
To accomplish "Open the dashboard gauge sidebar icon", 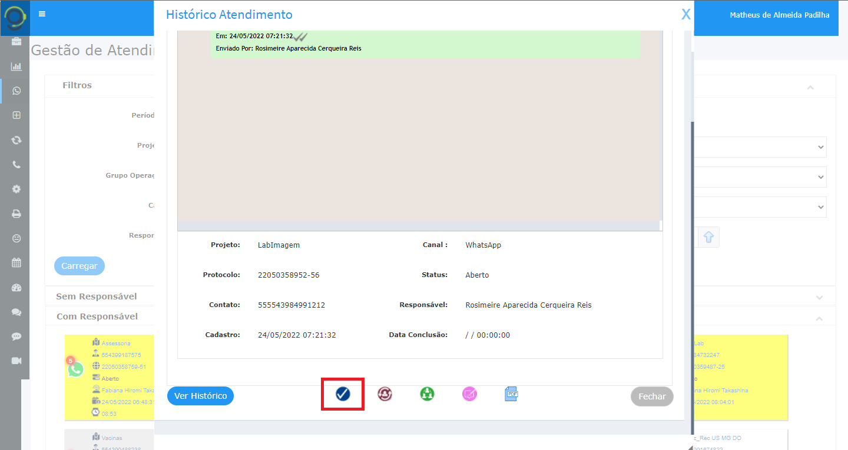I will (16, 288).
